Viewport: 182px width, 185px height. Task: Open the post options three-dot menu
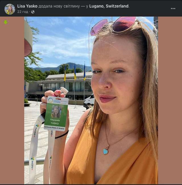173,9
